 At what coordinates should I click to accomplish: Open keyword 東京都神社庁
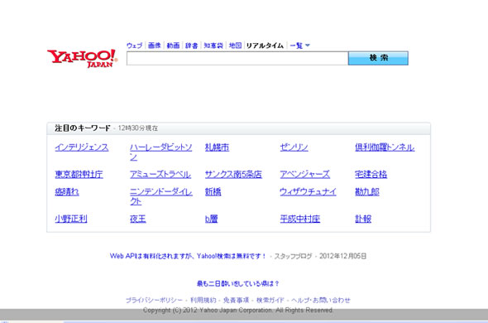tap(79, 174)
